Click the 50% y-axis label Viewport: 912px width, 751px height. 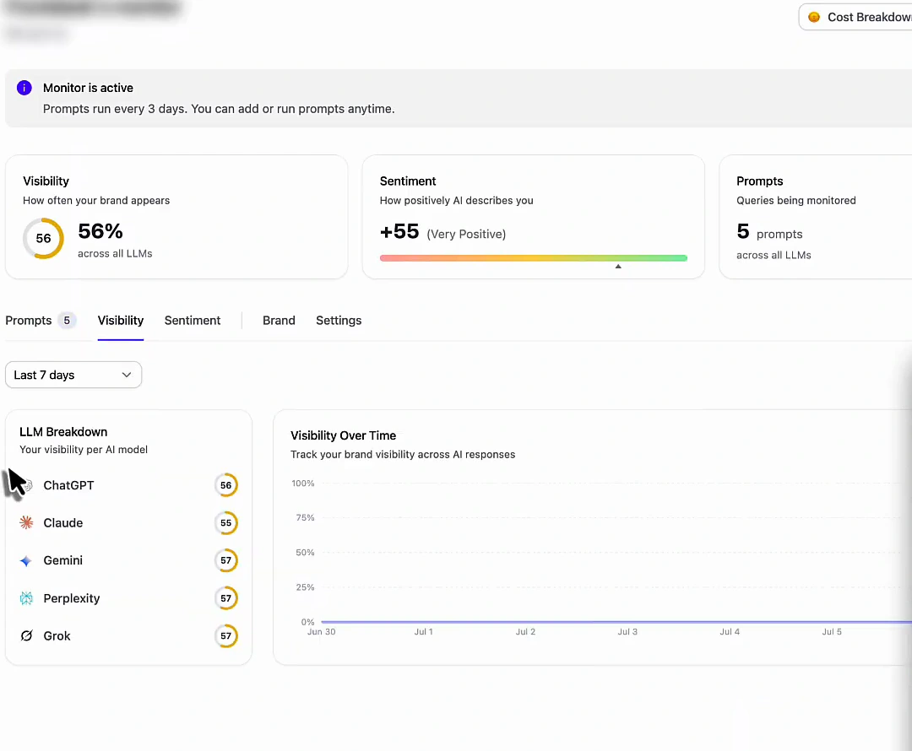click(306, 553)
